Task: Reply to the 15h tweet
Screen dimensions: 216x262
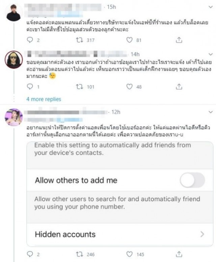Action: pyautogui.click(x=30, y=40)
